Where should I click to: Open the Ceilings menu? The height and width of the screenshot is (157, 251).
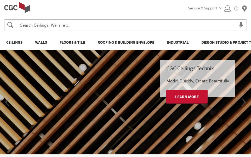click(14, 42)
